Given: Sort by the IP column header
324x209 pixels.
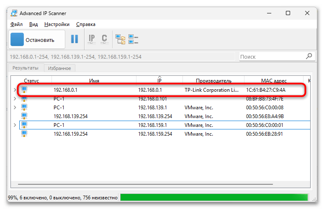Looking at the screenshot, I should click(x=159, y=80).
